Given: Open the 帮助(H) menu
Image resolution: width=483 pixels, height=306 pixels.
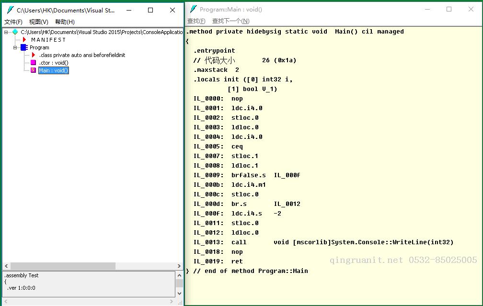Looking at the screenshot, I should click(x=65, y=22).
